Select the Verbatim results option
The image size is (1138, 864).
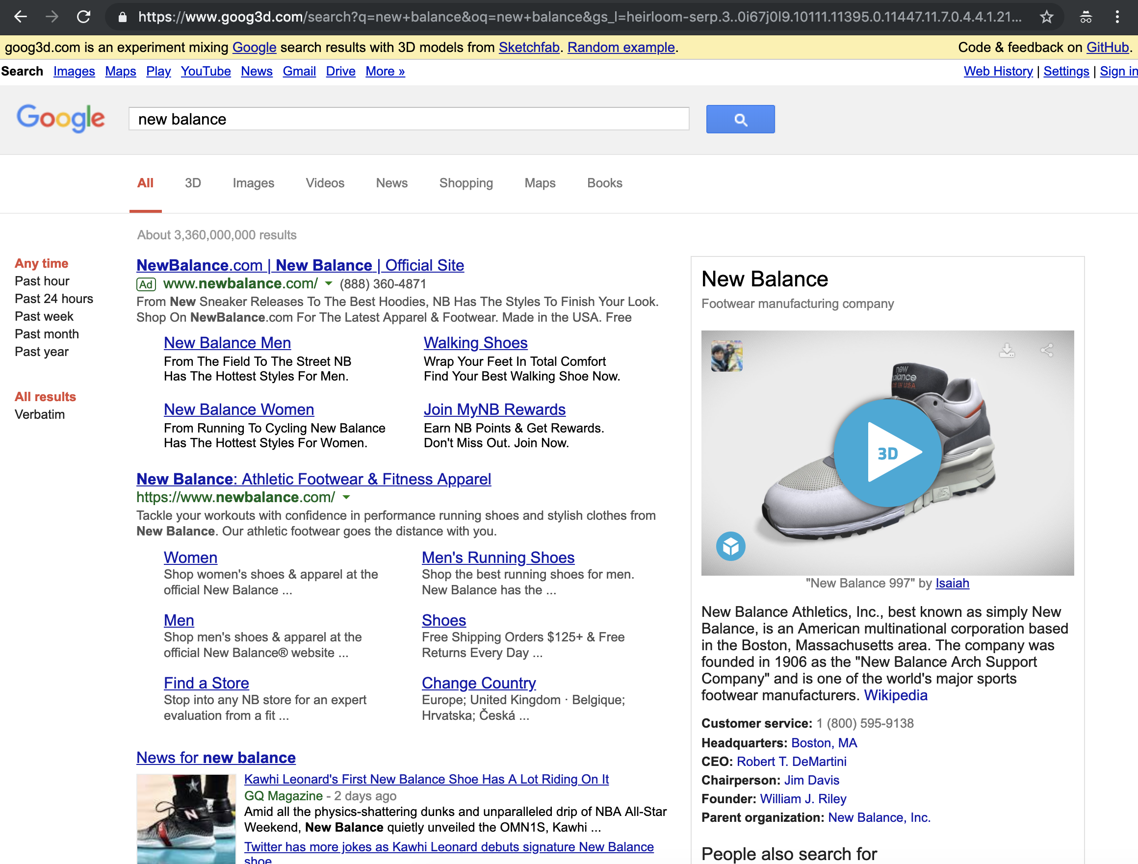click(x=40, y=414)
